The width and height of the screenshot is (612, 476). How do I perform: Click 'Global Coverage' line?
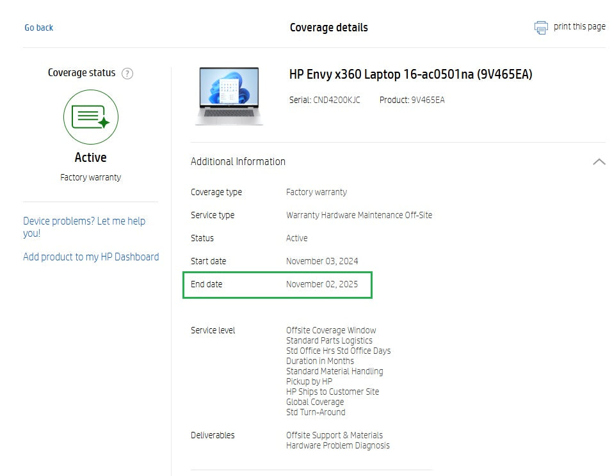click(315, 402)
